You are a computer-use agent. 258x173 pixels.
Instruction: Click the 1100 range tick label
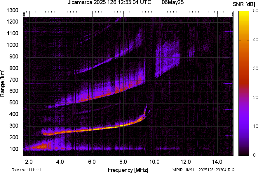pos(12,33)
